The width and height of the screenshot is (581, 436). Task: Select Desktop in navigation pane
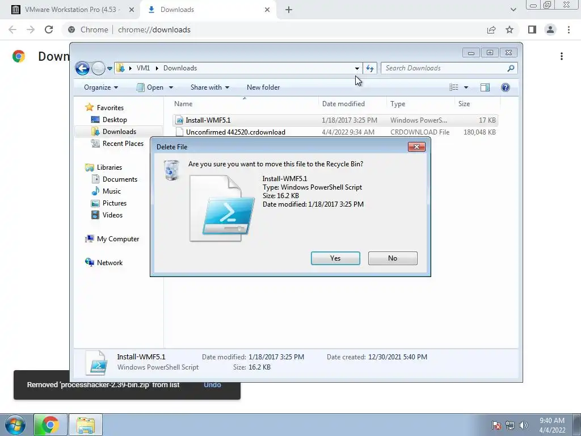coord(109,120)
